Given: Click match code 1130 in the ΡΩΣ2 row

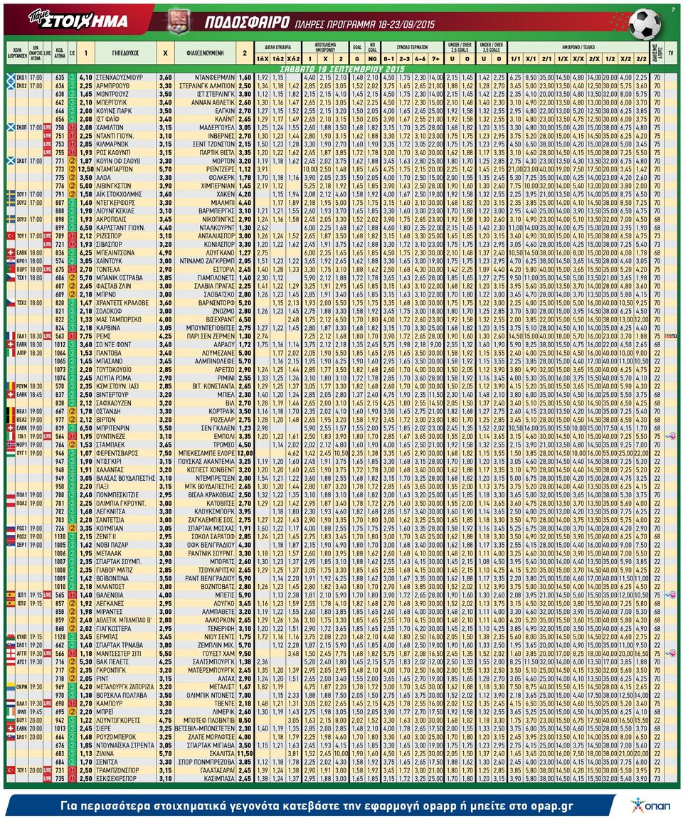Looking at the screenshot, I should [60, 536].
